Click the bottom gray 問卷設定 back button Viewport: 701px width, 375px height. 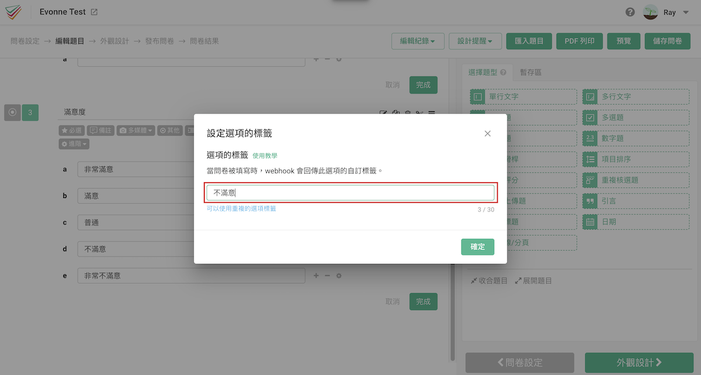(x=520, y=363)
